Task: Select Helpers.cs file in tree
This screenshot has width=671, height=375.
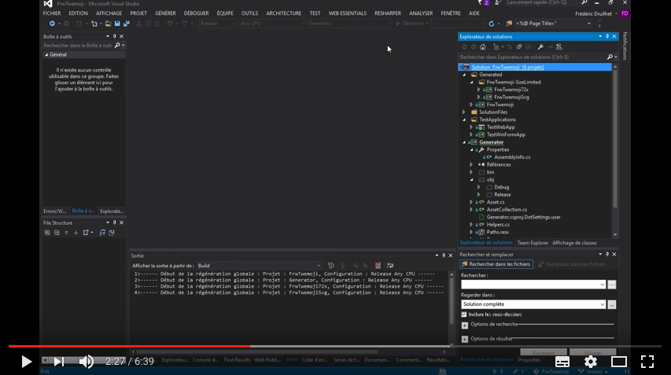Action: (x=498, y=225)
